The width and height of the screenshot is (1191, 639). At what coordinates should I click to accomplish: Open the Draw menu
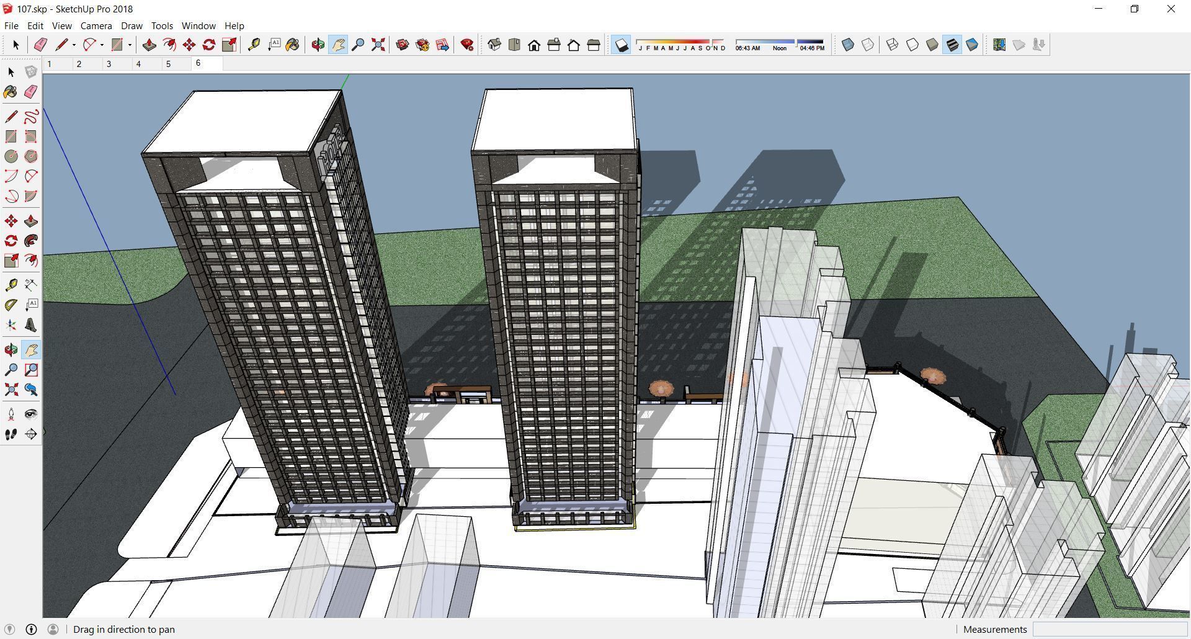click(132, 25)
